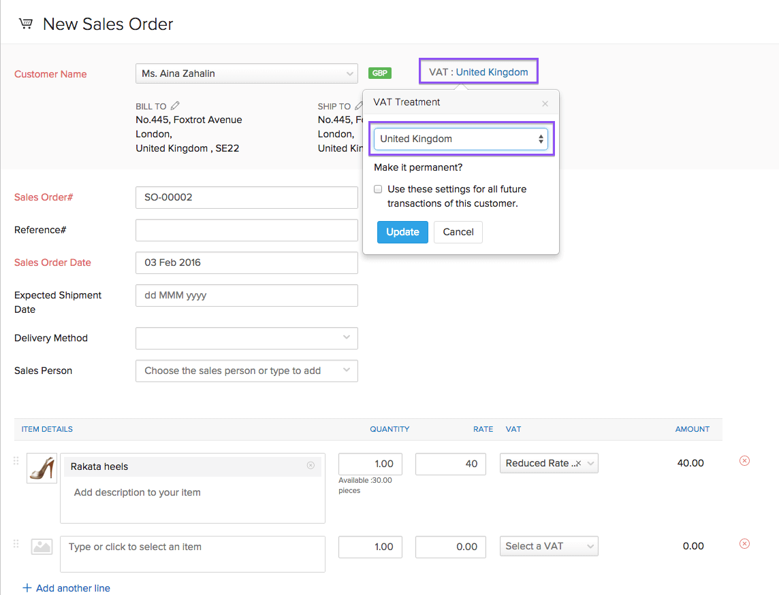
Task: Click the Update button in the VAT popup
Action: point(402,232)
